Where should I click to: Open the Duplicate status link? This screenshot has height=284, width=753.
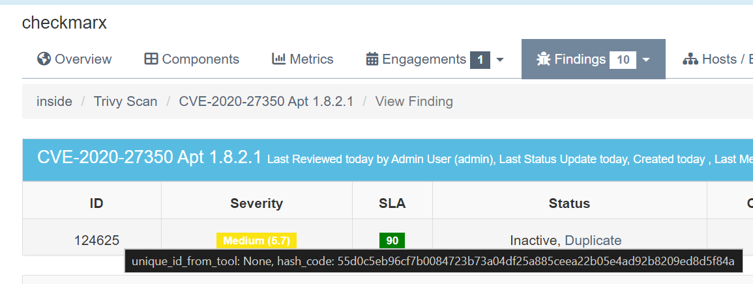click(593, 240)
